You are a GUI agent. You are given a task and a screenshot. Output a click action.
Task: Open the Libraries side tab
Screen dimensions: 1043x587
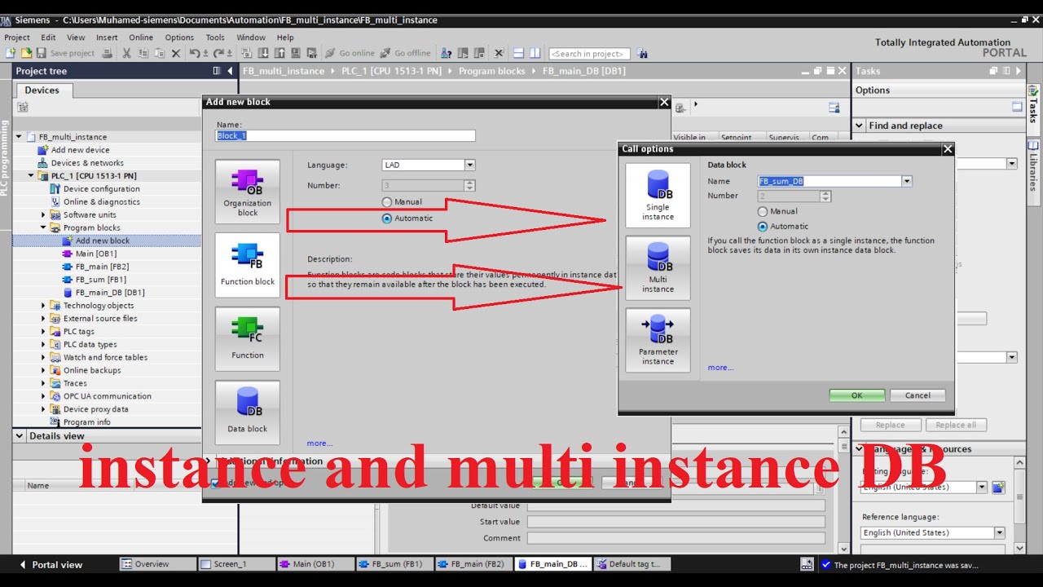pos(1033,167)
